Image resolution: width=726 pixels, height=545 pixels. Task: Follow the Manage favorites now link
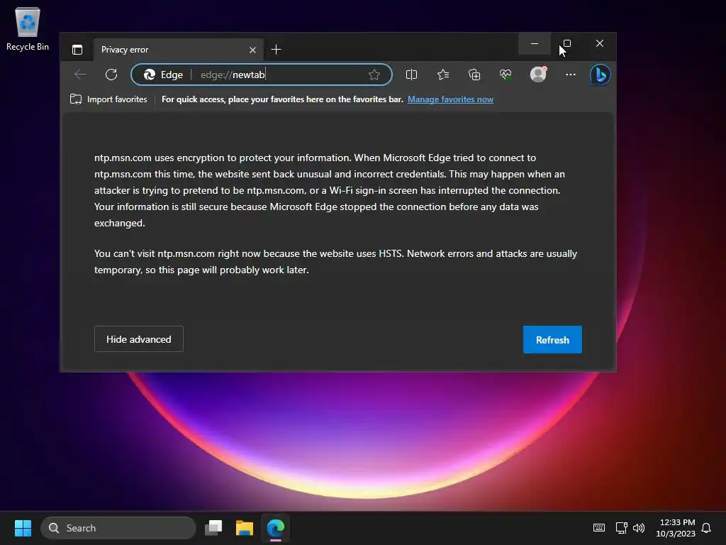coord(450,99)
